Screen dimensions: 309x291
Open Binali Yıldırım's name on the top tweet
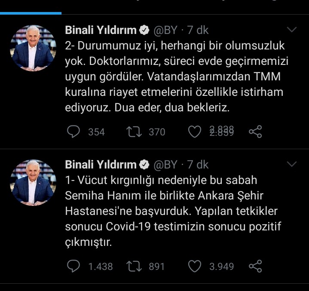coord(101,30)
